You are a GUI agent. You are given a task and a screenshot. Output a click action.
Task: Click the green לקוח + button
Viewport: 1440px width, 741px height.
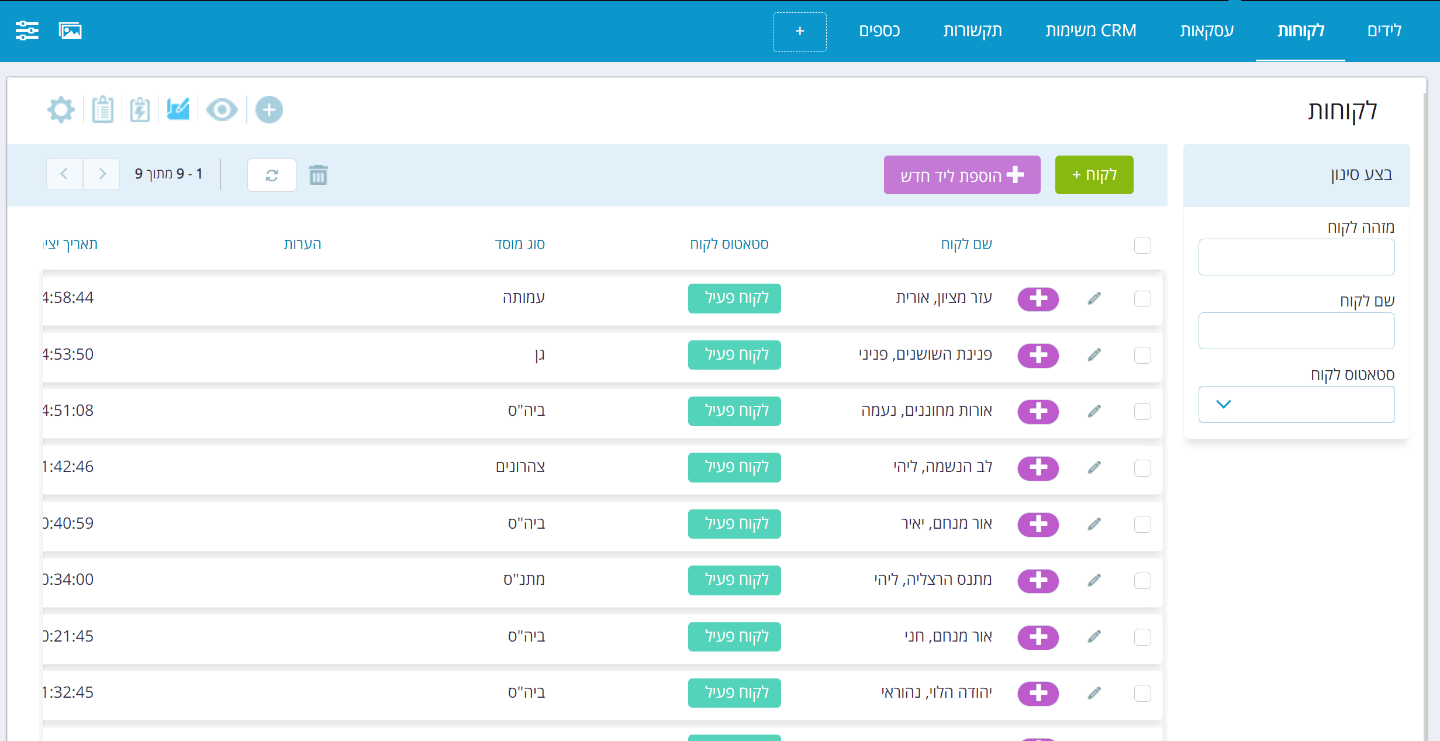pos(1094,175)
